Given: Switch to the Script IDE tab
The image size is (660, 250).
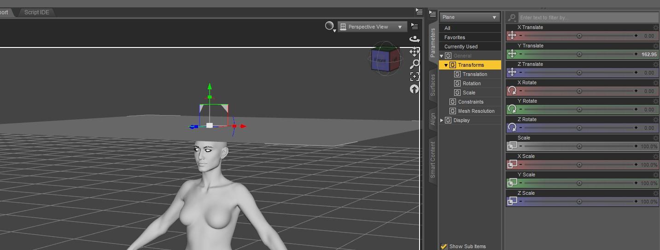Looking at the screenshot, I should [x=37, y=12].
